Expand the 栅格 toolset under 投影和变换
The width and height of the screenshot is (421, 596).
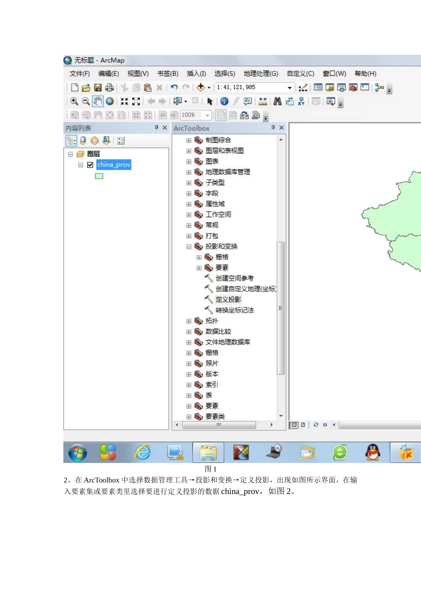(x=199, y=257)
